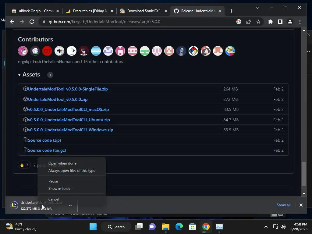Open the taskbar Search box
Image resolution: width=312 pixels, height=234 pixels.
click(116, 227)
